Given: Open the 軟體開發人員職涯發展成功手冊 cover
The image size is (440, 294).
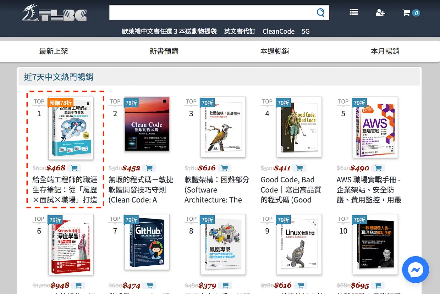Looking at the screenshot, I should pyautogui.click(x=375, y=245).
